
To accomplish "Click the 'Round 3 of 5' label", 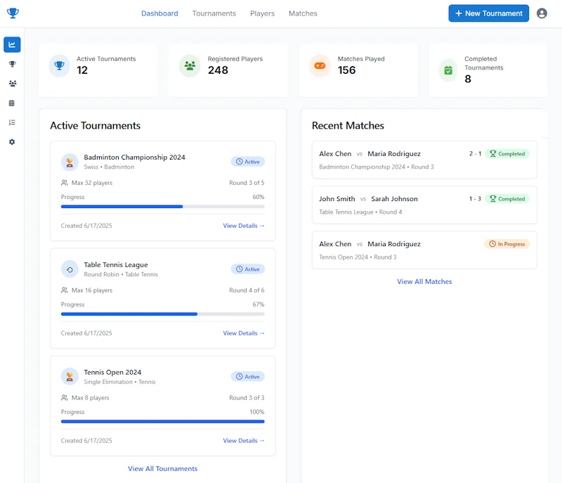I will coord(247,183).
